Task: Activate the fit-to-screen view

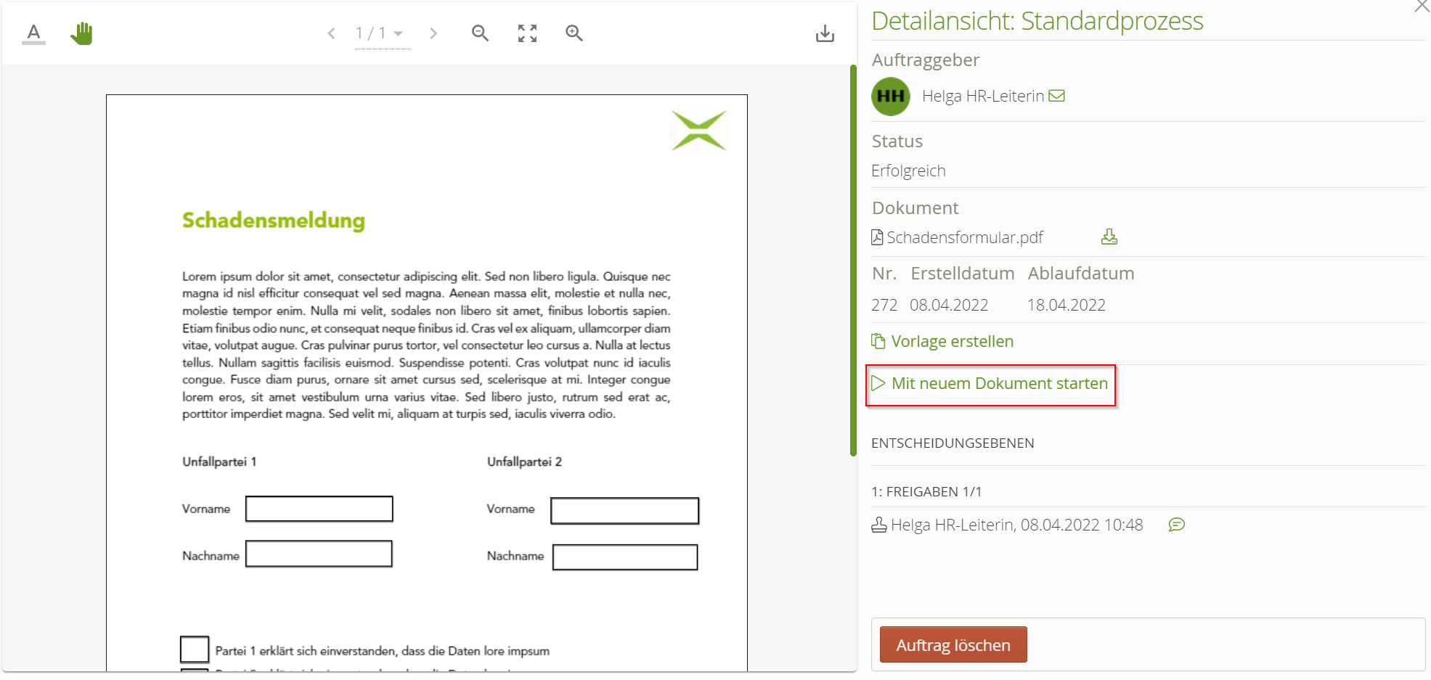Action: coord(526,33)
